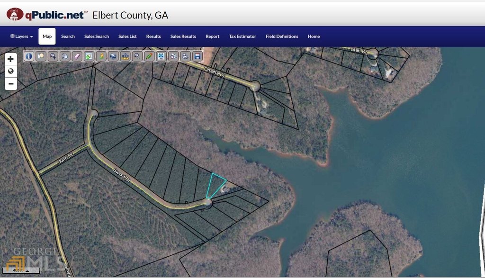Click the globe full extent button
This screenshot has height=278, width=485.
(x=11, y=72)
